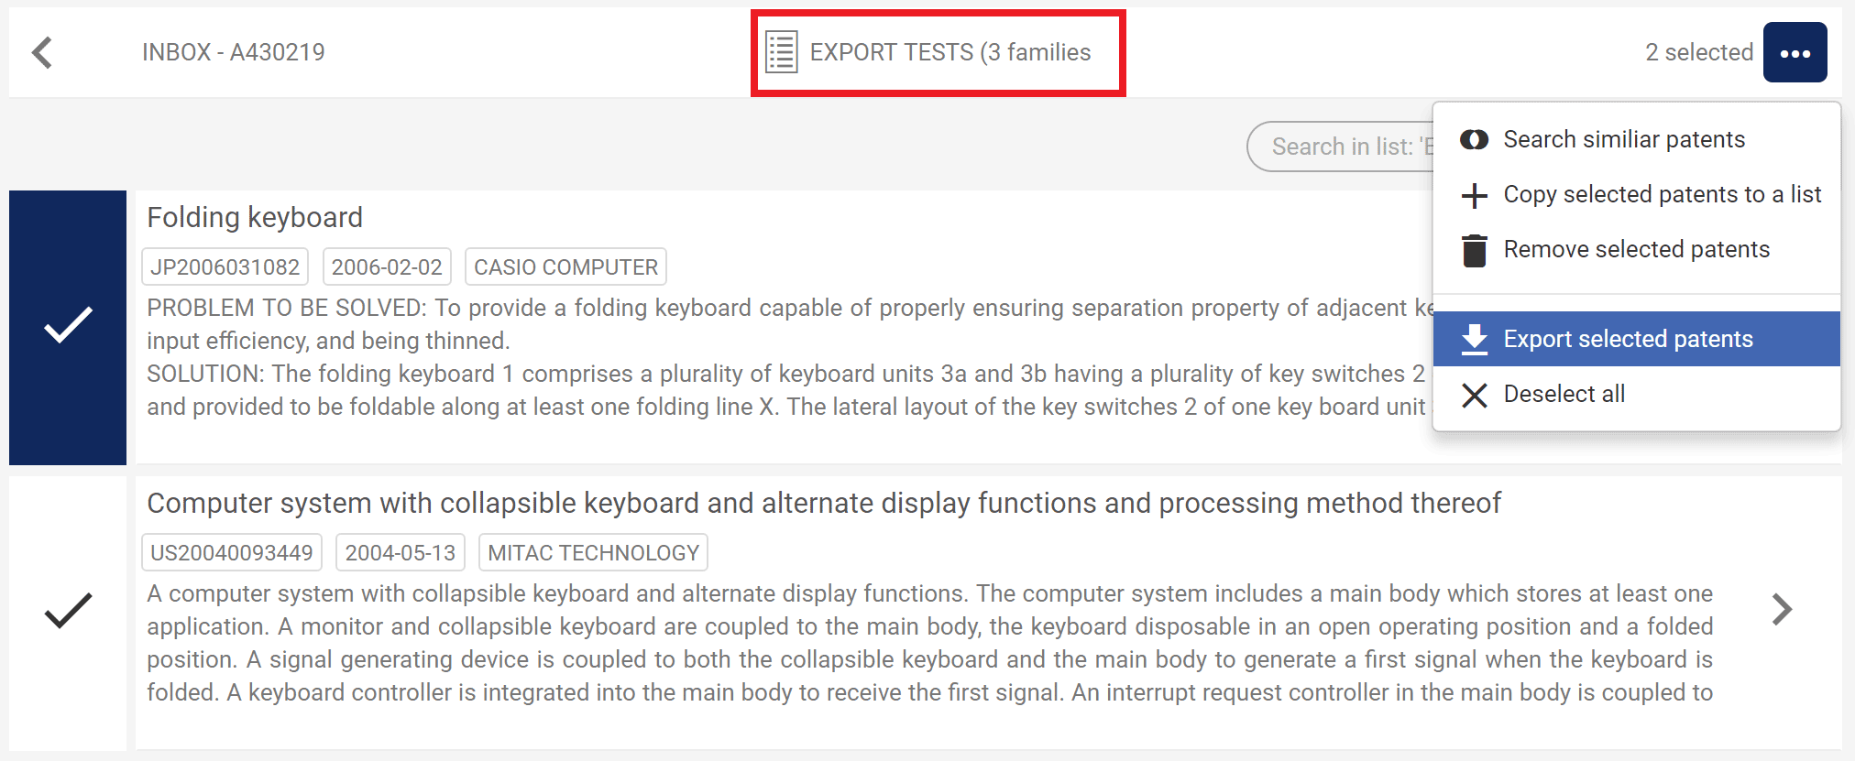Click the JP2006031082 publication number tag
This screenshot has width=1855, height=761.
tap(225, 267)
